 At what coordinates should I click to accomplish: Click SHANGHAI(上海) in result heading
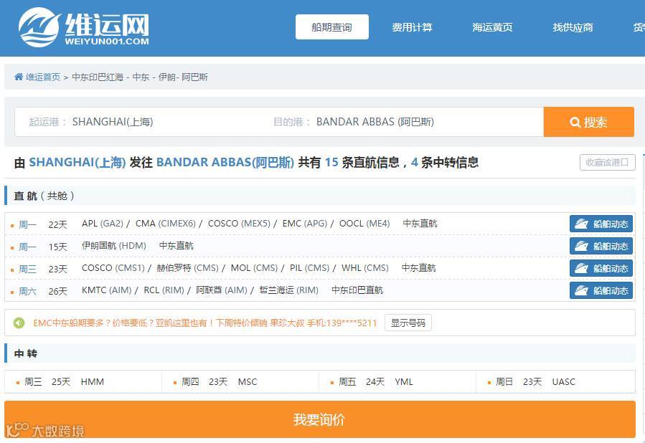coord(77,162)
